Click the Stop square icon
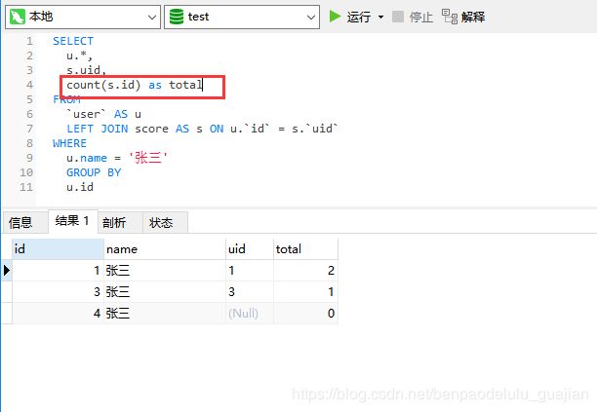This screenshot has height=412, width=597. click(397, 17)
